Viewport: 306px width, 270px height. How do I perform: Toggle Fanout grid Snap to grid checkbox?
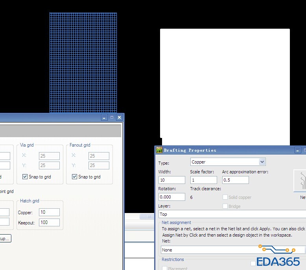pos(74,176)
